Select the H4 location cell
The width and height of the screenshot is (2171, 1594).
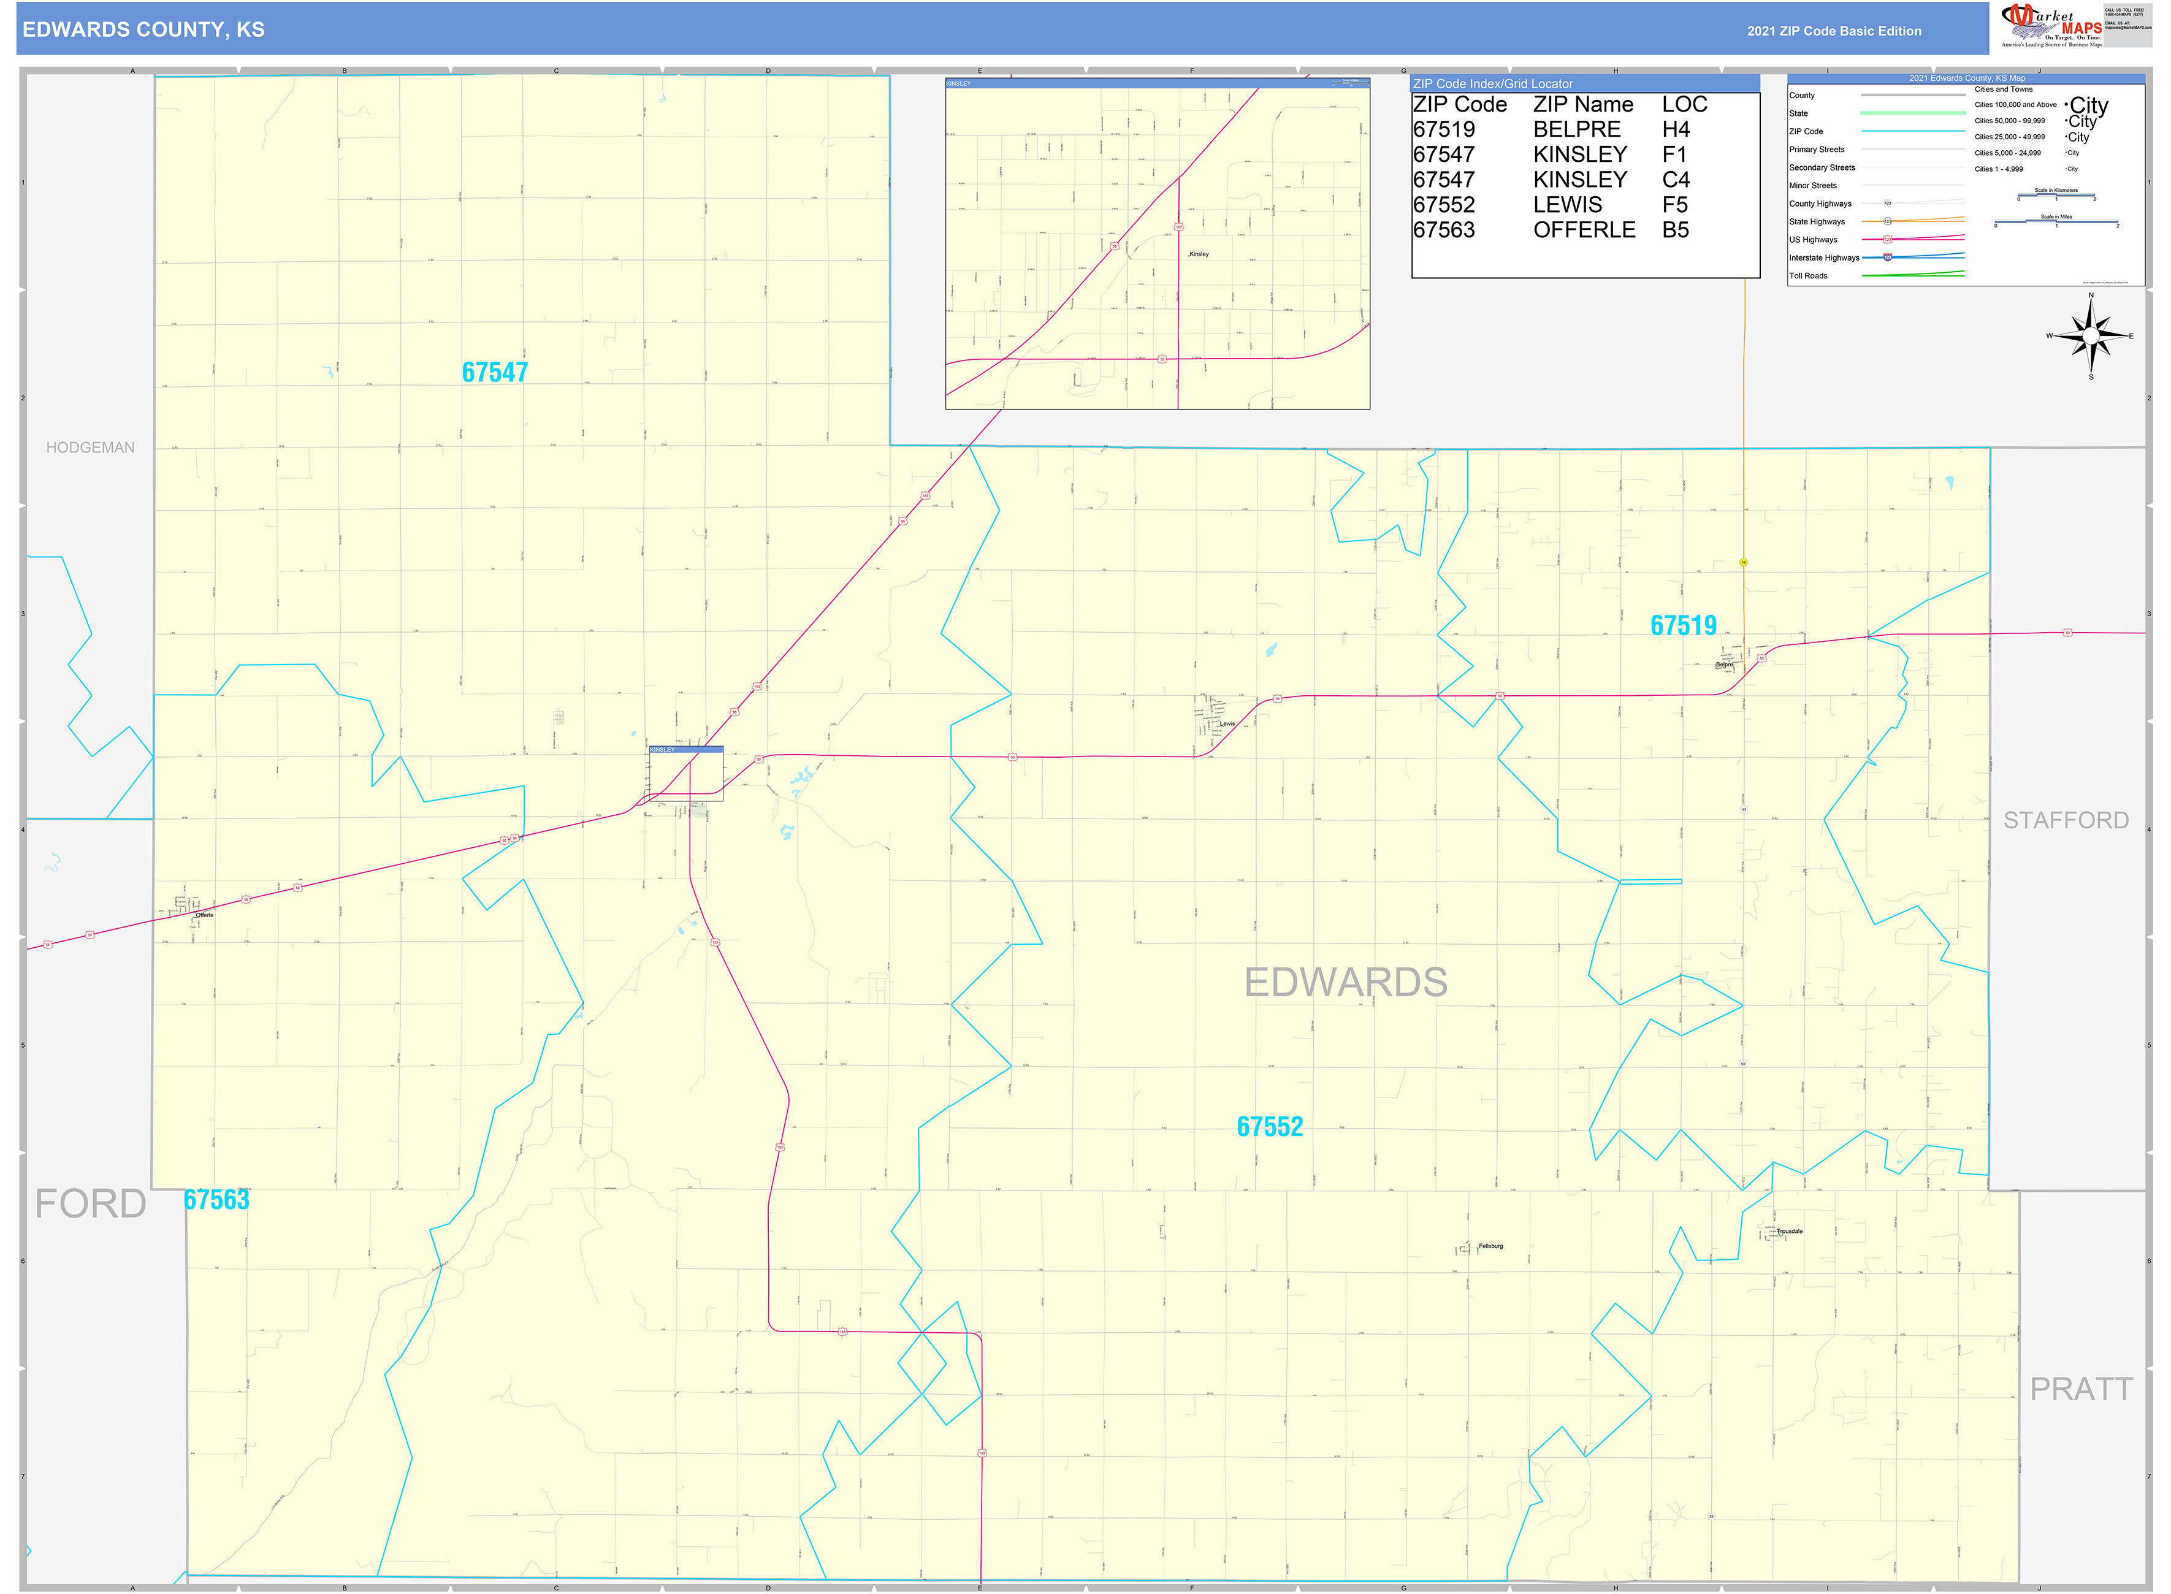[x=1676, y=129]
